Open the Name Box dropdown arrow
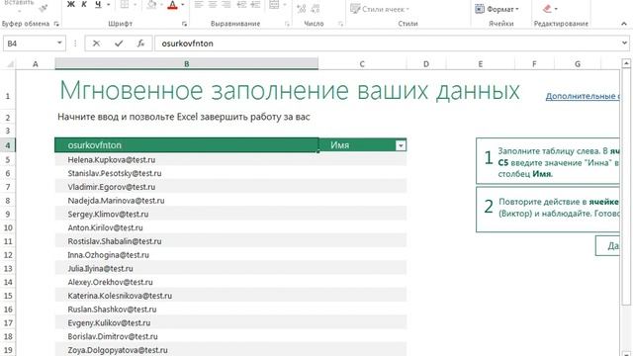 59,43
